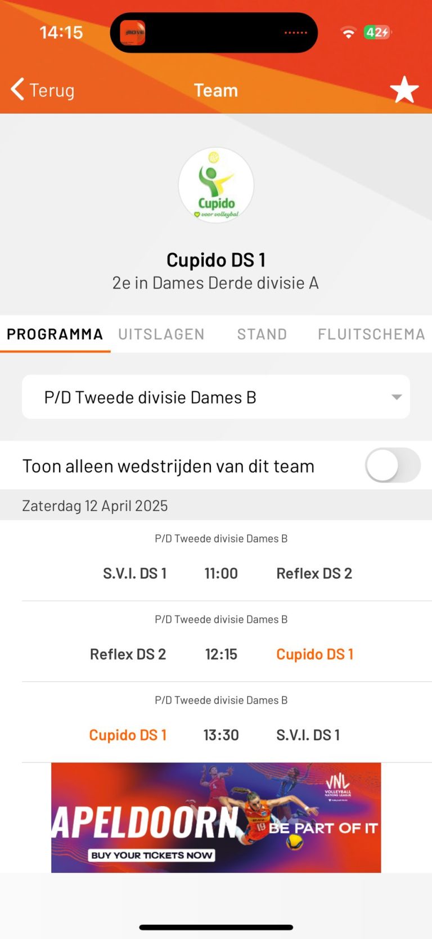This screenshot has height=939, width=432.
Task: Tap the app icon in Dynamic Island
Action: (133, 33)
